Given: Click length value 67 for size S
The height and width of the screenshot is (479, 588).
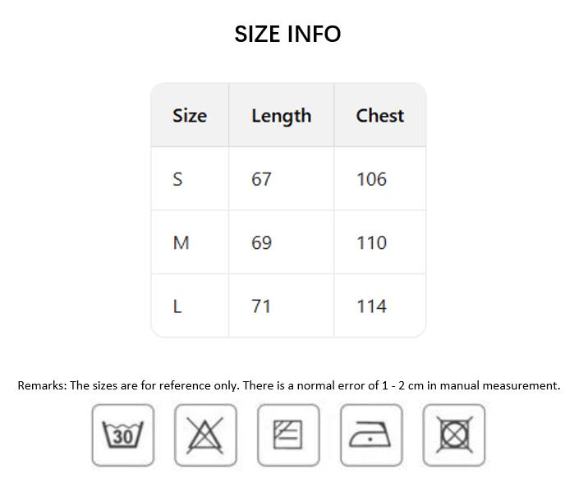Looking at the screenshot, I should pos(261,179).
